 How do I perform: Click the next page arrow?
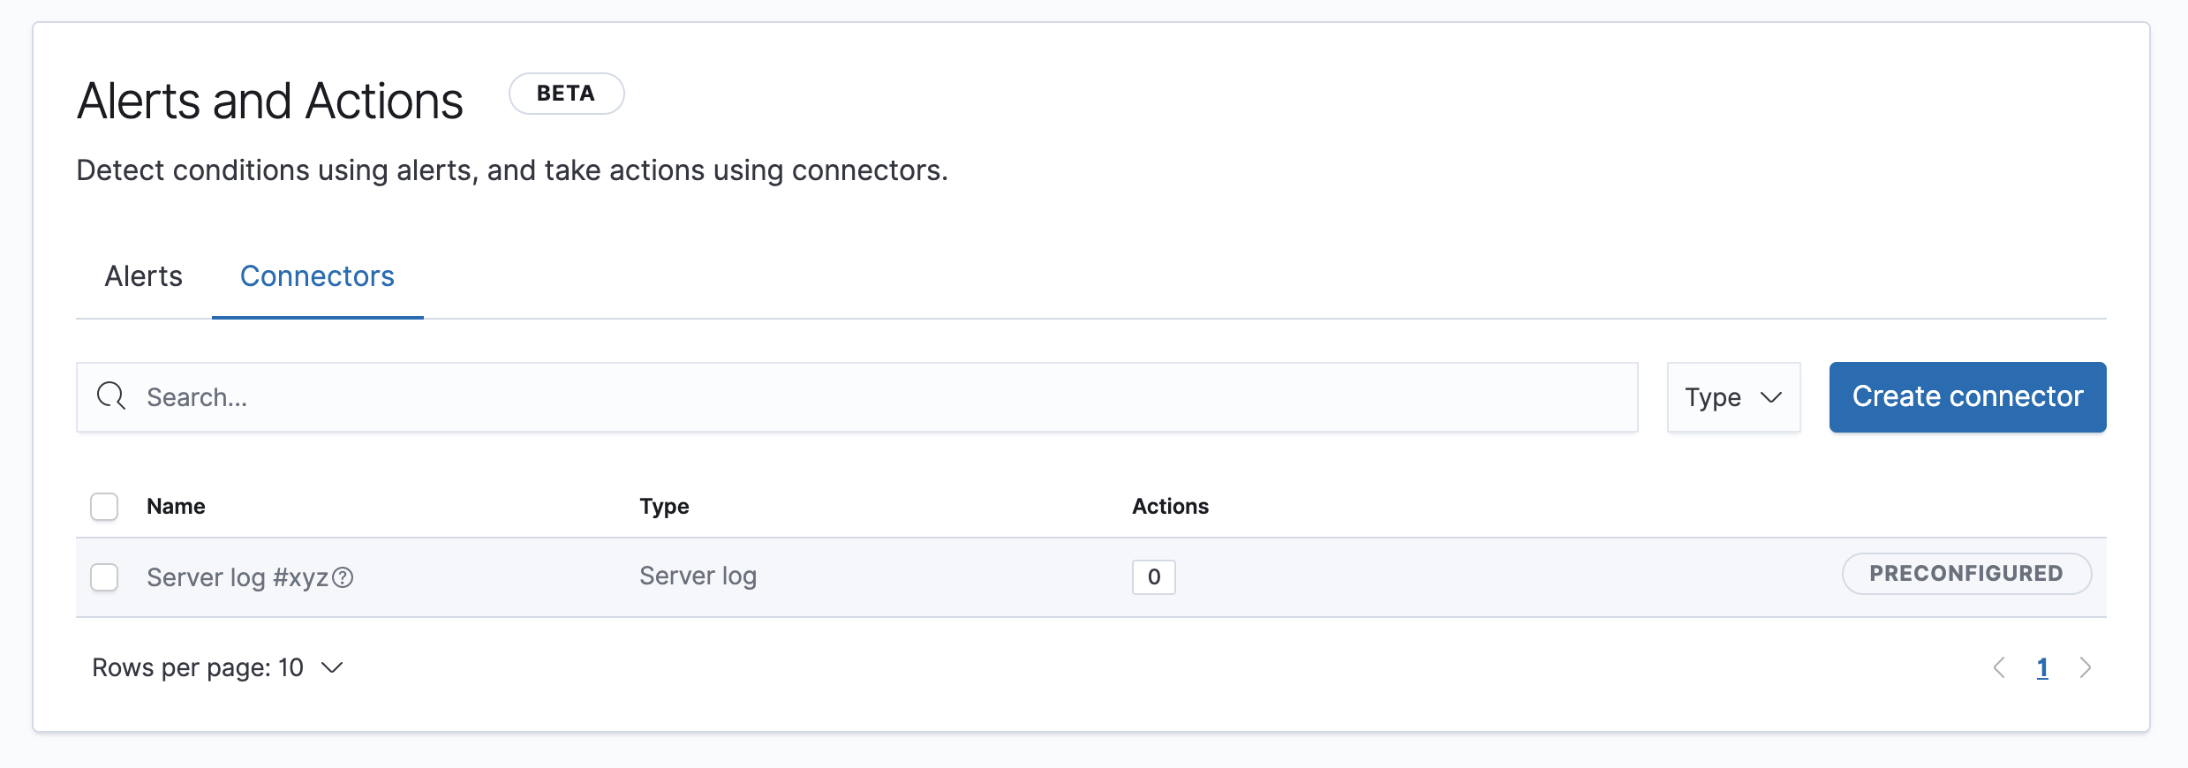[2086, 667]
